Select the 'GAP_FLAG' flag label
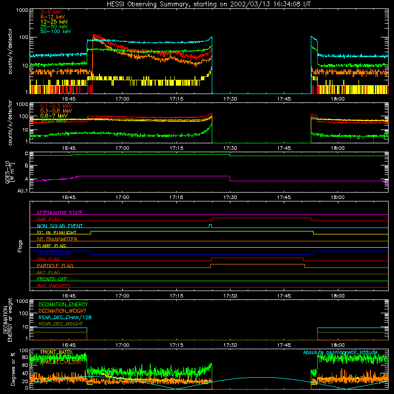The image size is (394, 394). pyautogui.click(x=48, y=219)
